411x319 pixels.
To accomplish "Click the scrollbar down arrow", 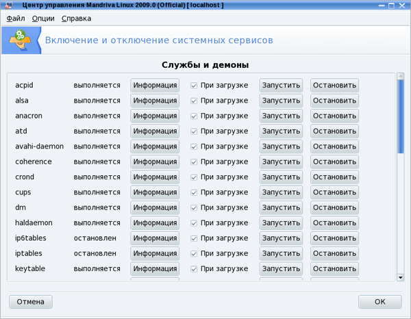I will (400, 277).
